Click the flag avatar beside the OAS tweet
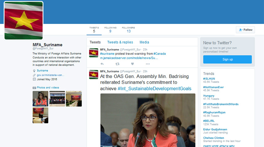 point(94,74)
